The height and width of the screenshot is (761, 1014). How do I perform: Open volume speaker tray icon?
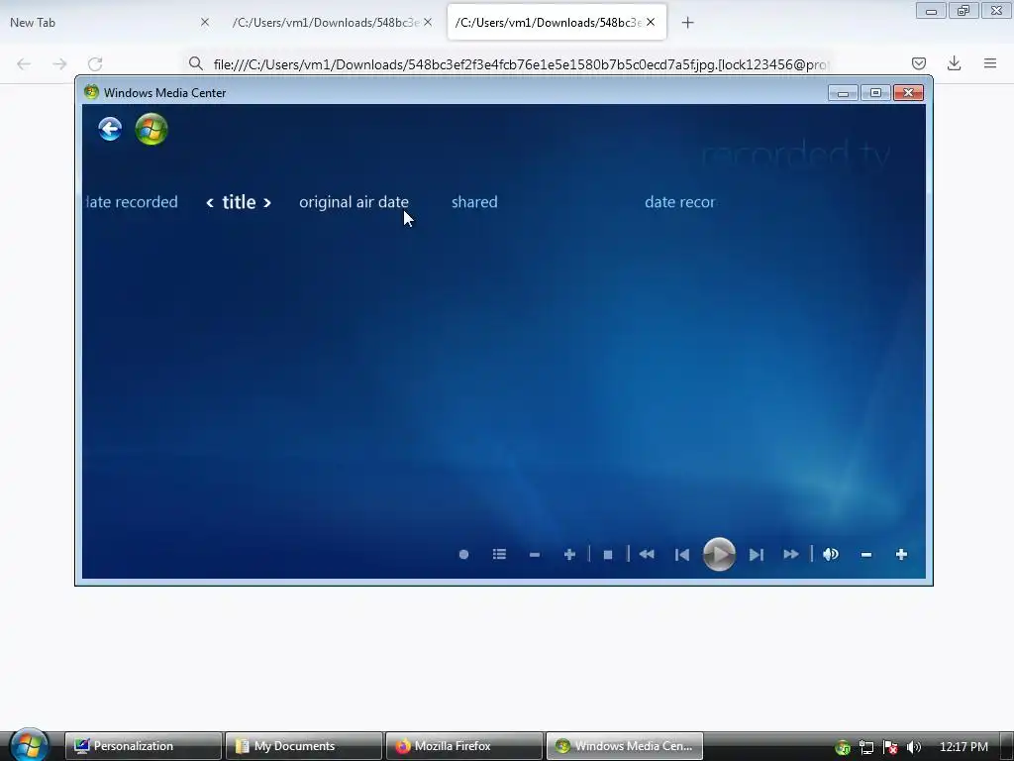tap(914, 747)
